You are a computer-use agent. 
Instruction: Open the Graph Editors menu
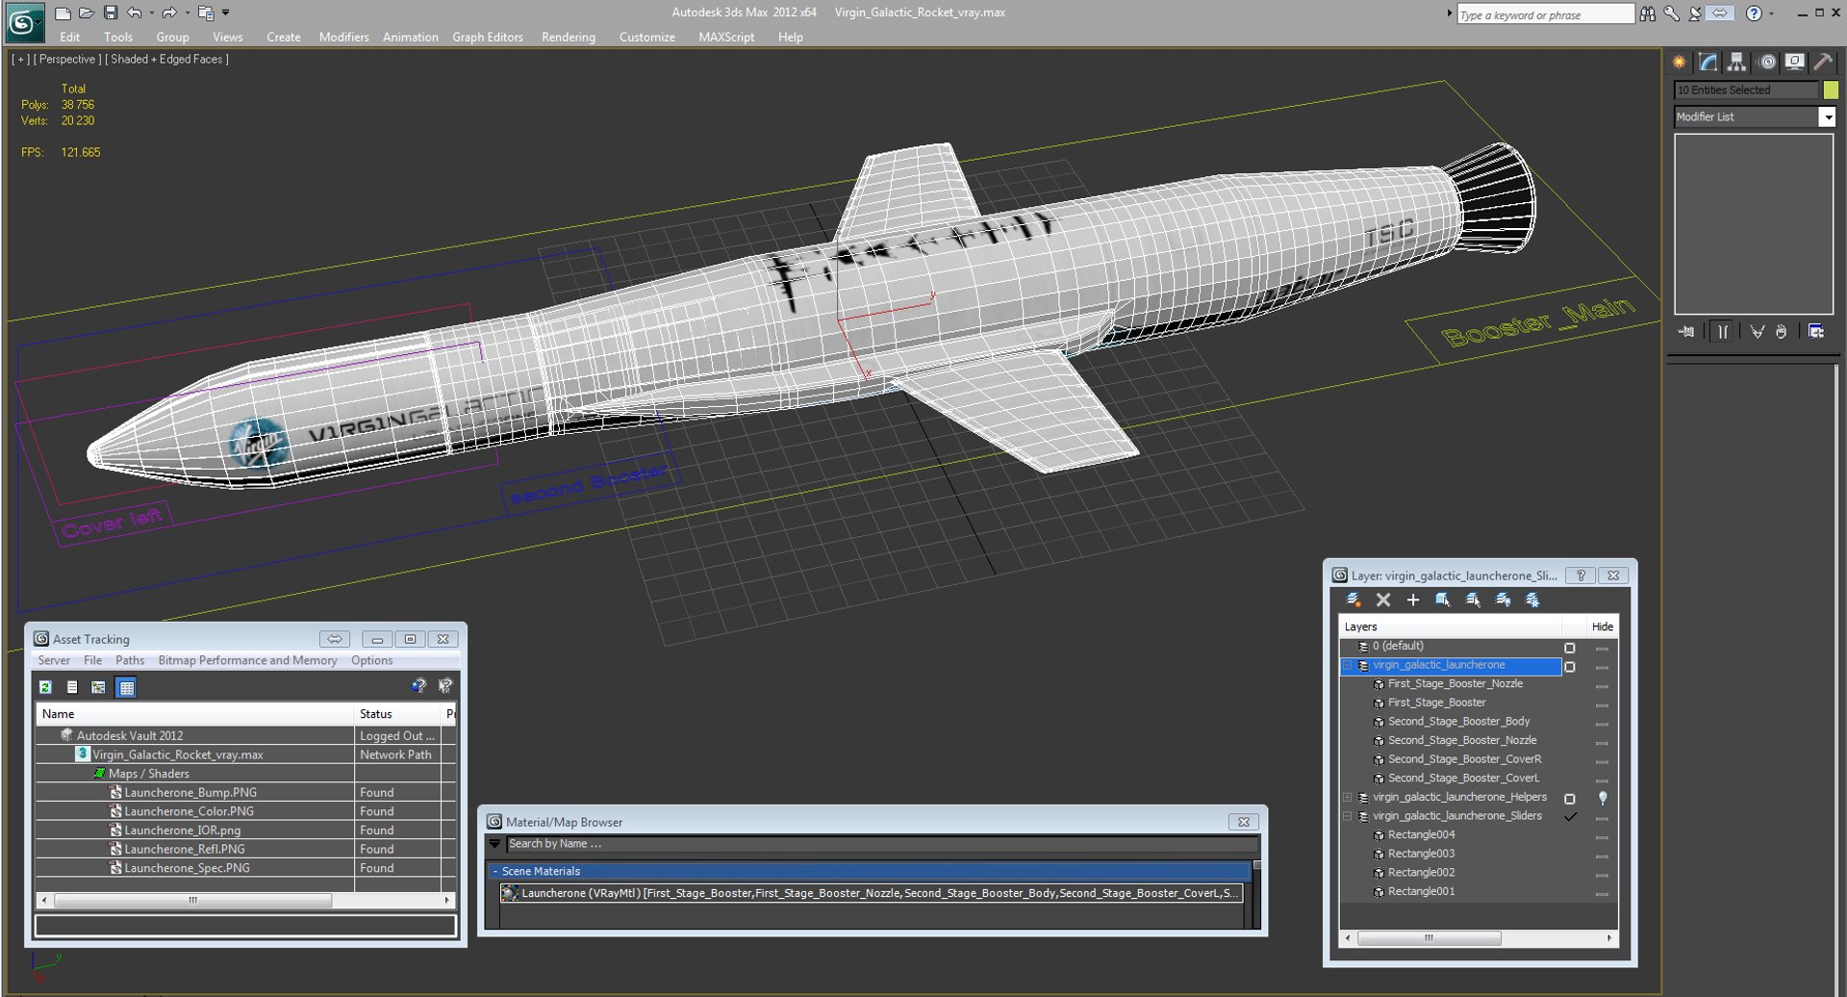click(488, 37)
